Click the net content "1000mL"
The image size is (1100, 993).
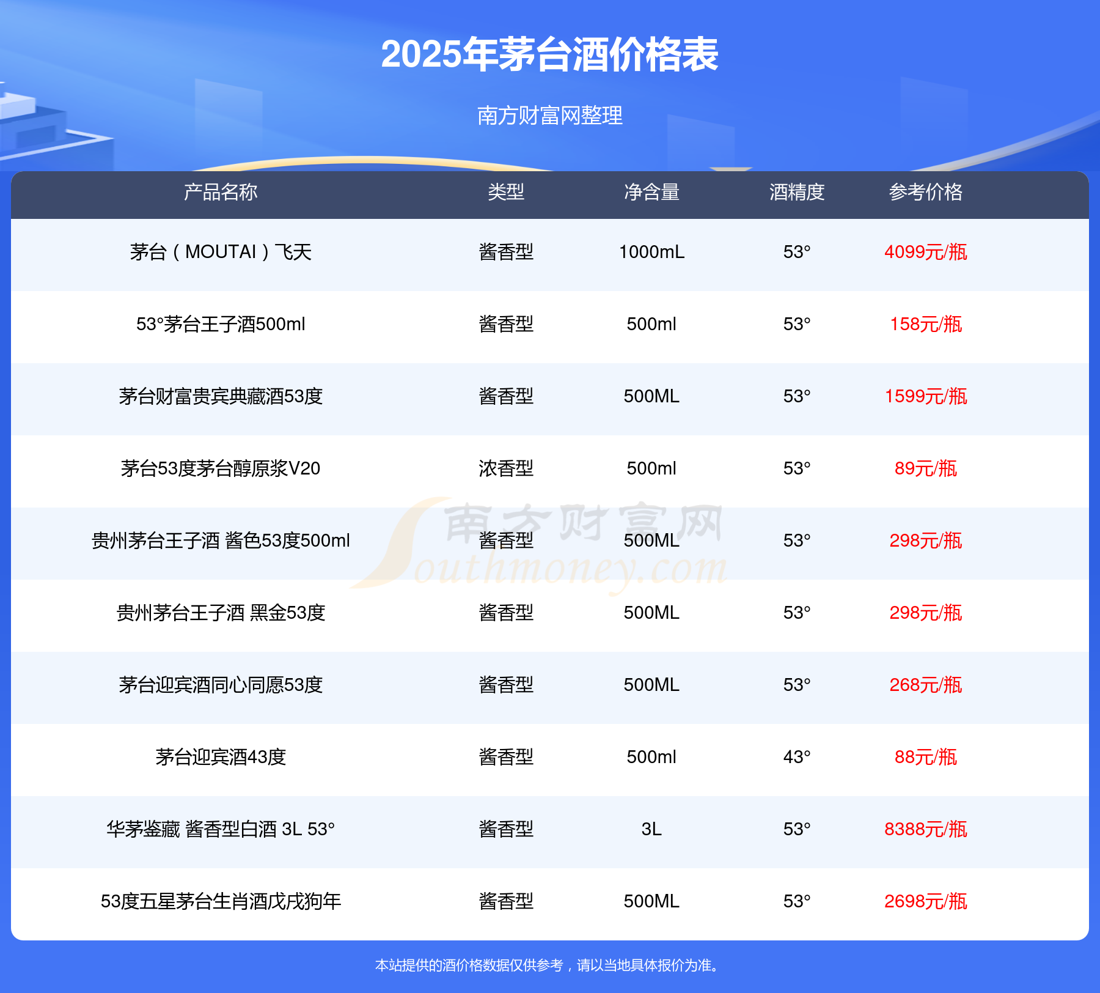(x=651, y=252)
